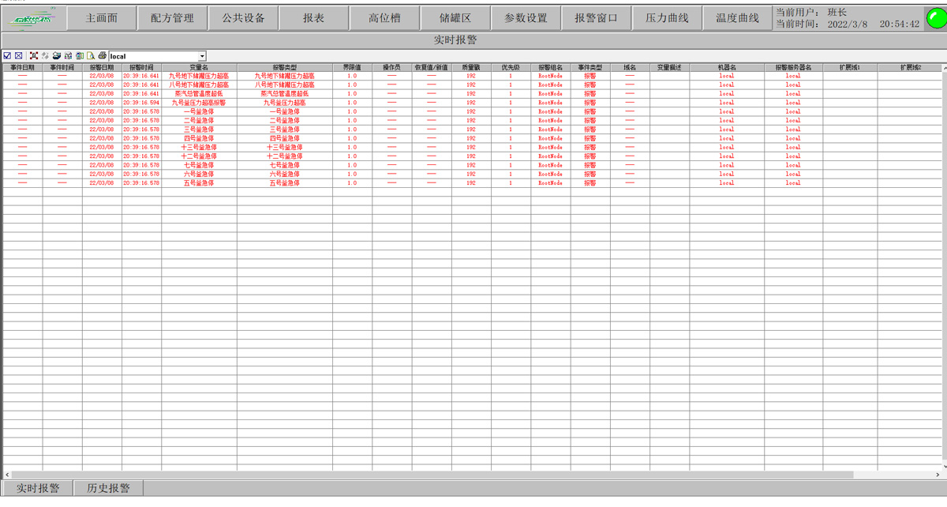Screen dimensions: 947x507
Task: Click the blue crossed-box icon in alarm toolbar
Action: (x=18, y=56)
